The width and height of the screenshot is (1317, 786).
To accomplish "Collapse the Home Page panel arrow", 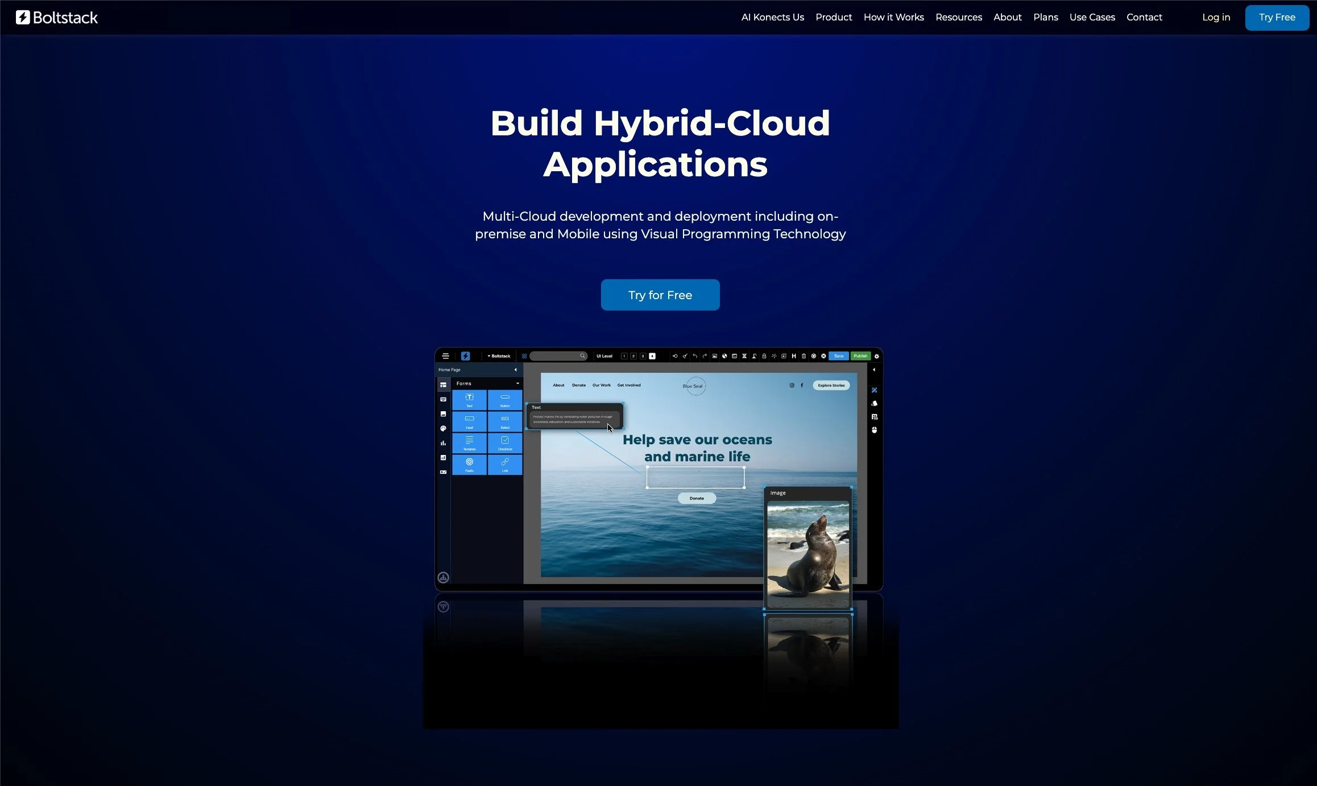I will [515, 370].
